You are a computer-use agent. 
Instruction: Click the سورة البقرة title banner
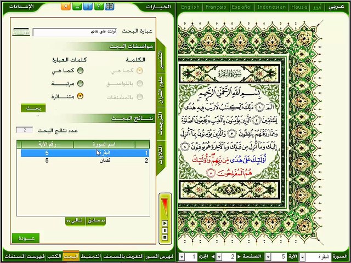(229, 73)
